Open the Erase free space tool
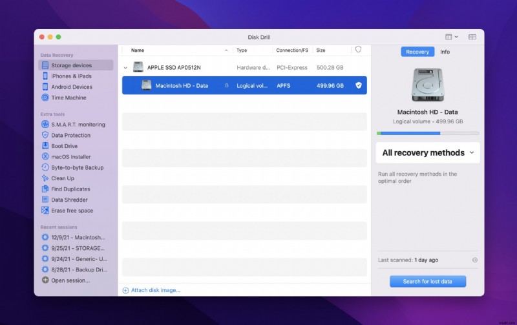This screenshot has height=325, width=517. click(x=72, y=211)
